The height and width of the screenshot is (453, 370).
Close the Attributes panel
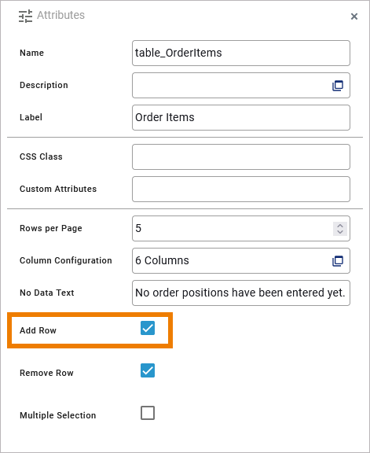(x=354, y=17)
